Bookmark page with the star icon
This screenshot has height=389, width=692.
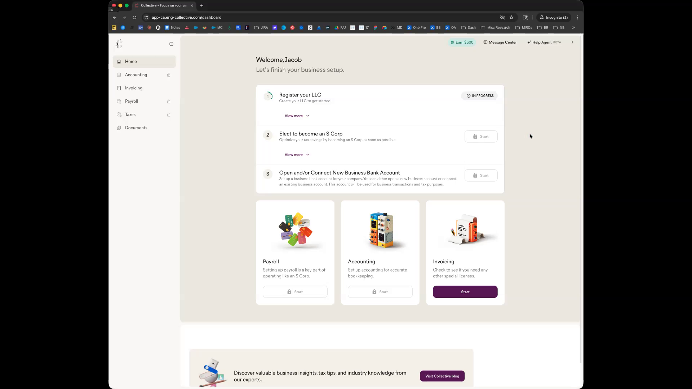(x=511, y=17)
